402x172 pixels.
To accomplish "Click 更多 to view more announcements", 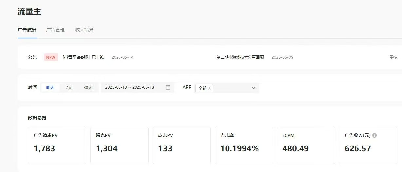I will (x=393, y=57).
